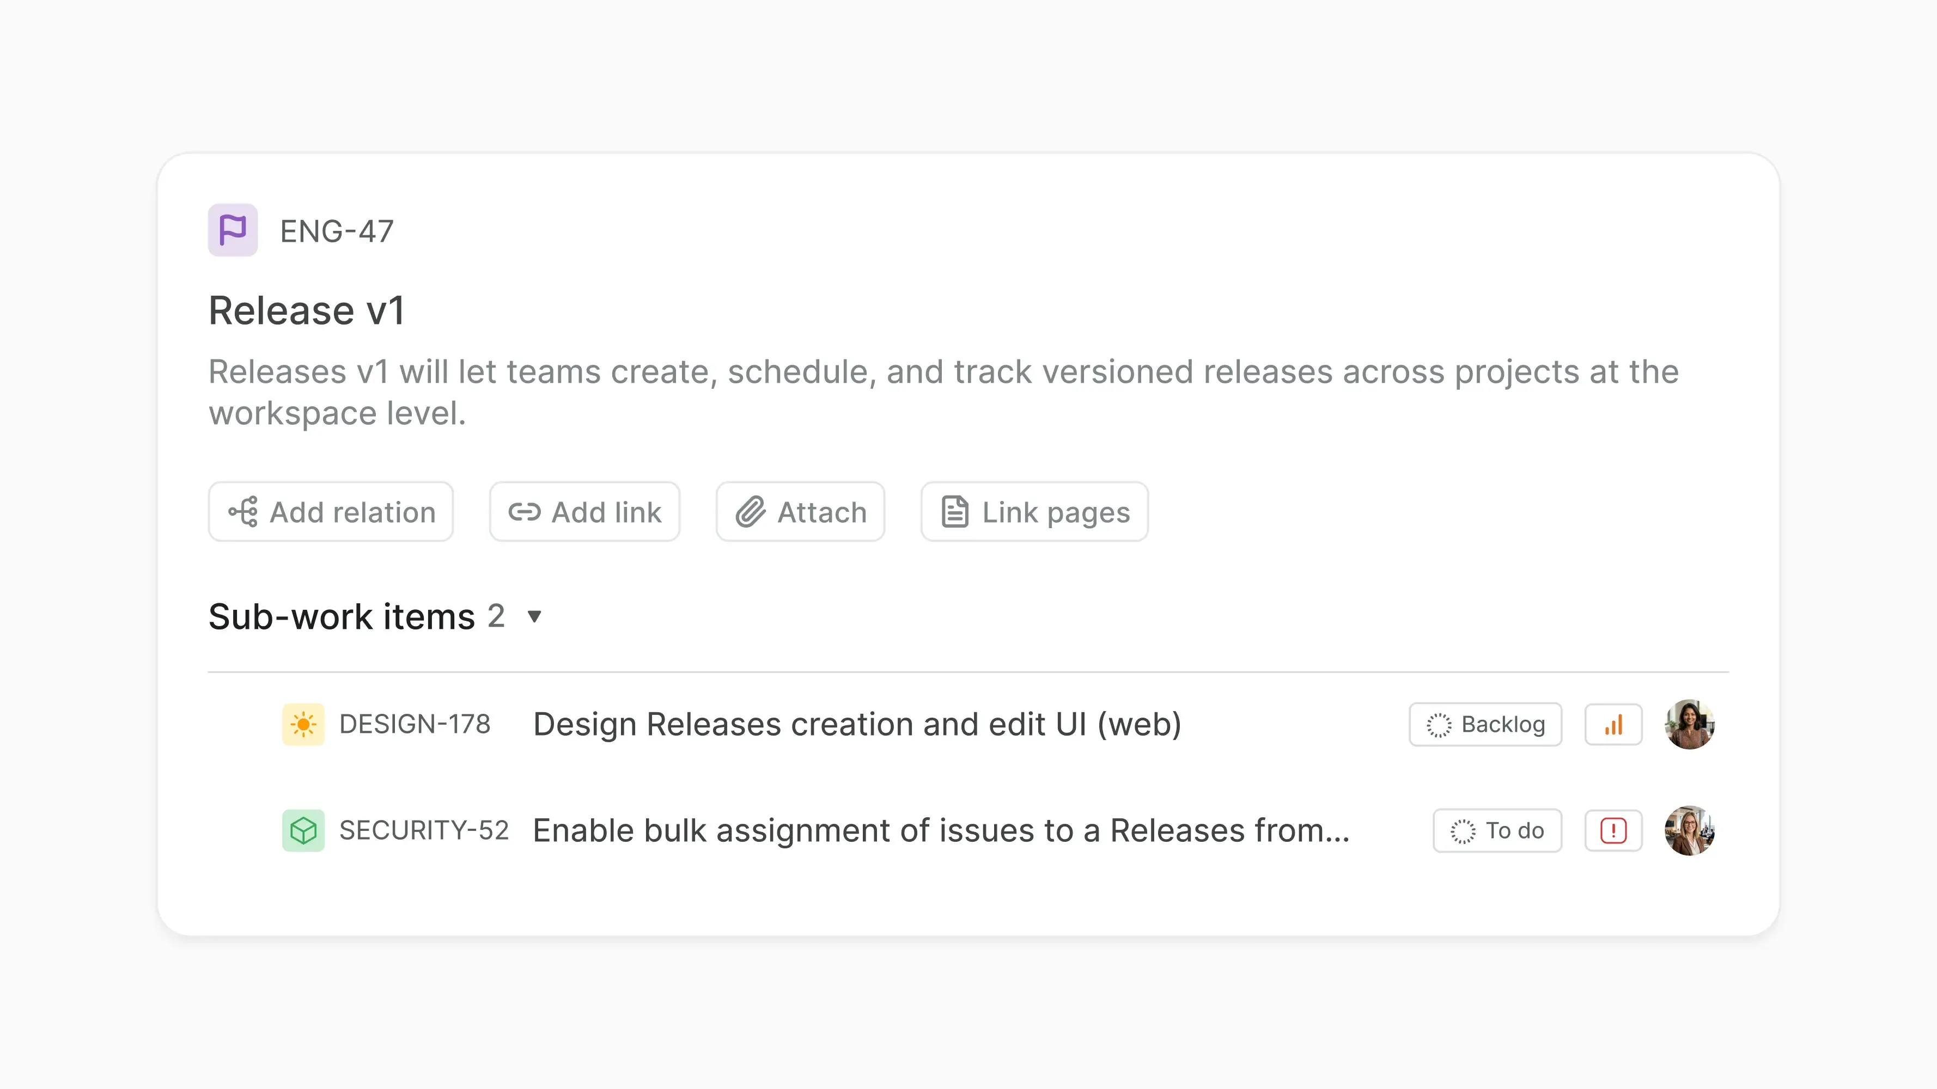Click the ENG-47 identifier label

(336, 231)
